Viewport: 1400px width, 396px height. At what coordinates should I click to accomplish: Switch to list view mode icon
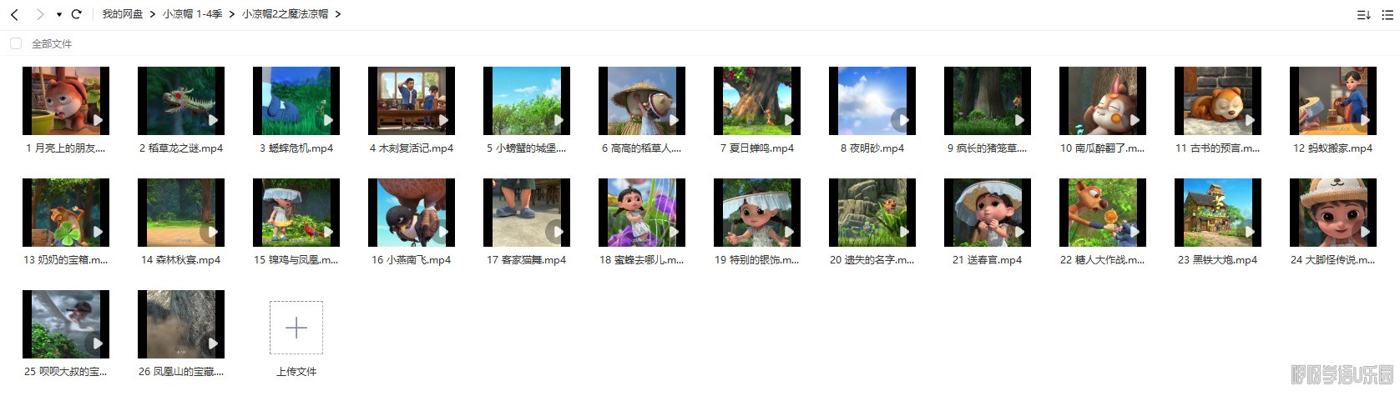click(x=1387, y=15)
